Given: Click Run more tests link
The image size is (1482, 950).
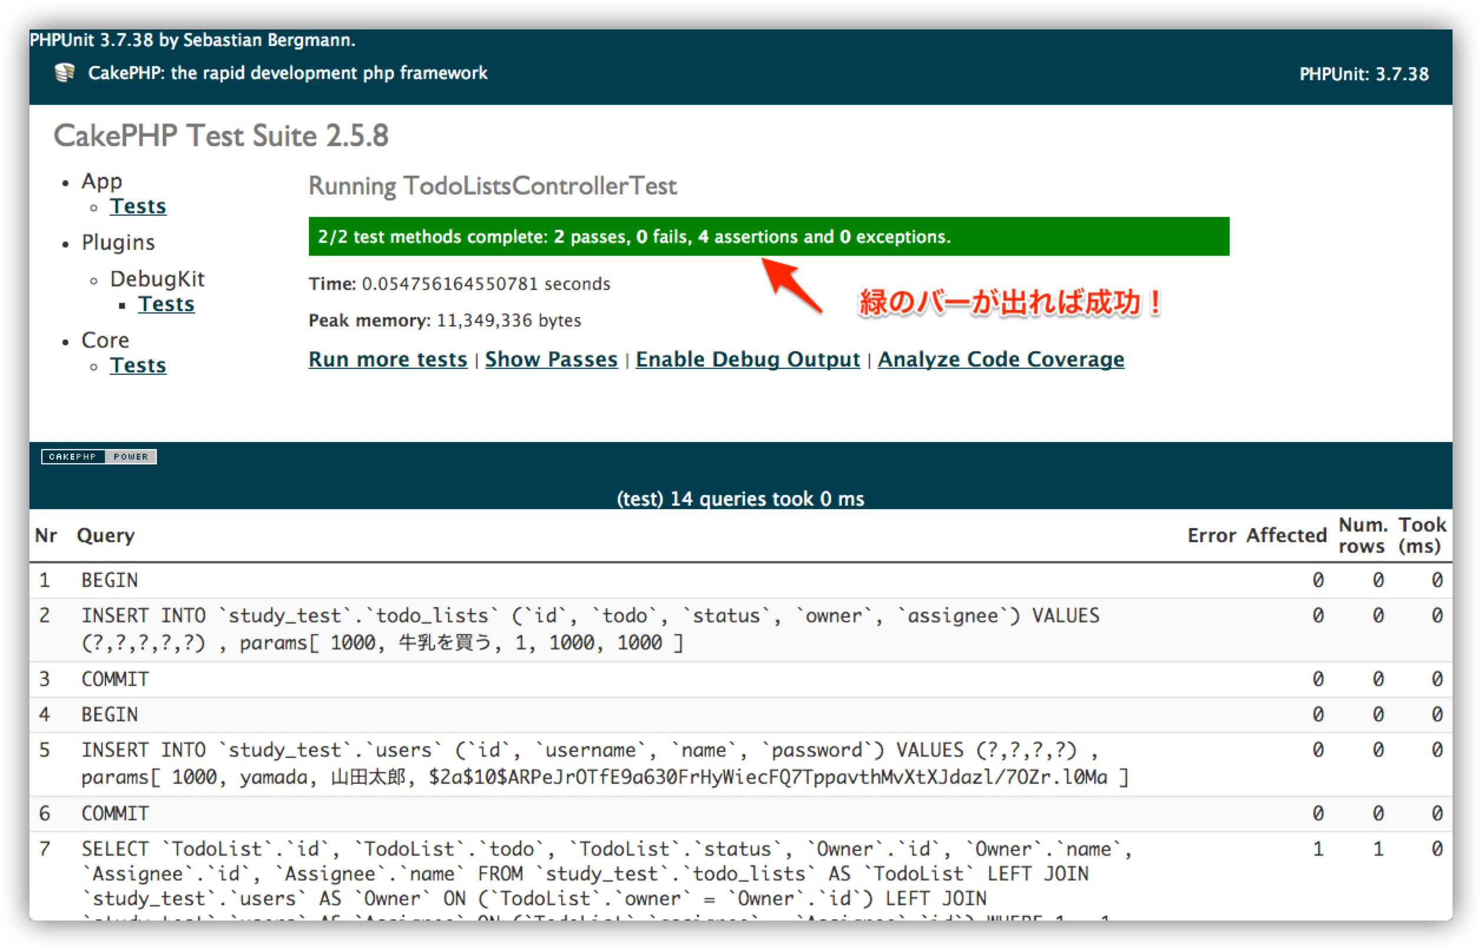Looking at the screenshot, I should tap(388, 359).
